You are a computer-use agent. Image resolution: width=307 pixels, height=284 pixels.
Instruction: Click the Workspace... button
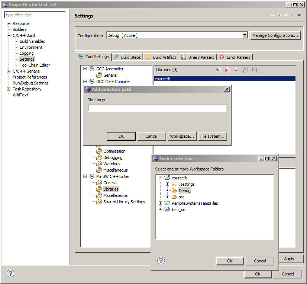point(182,136)
